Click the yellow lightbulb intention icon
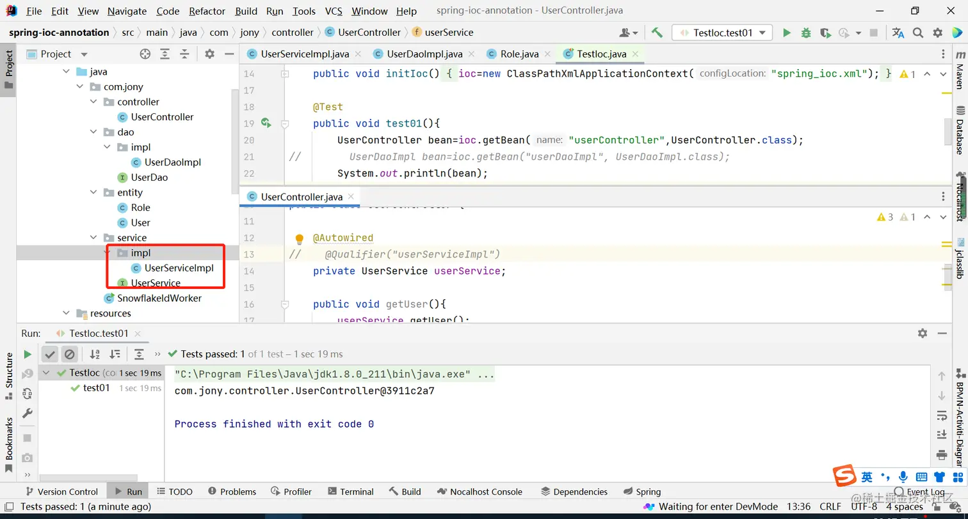The width and height of the screenshot is (968, 519). coord(299,239)
